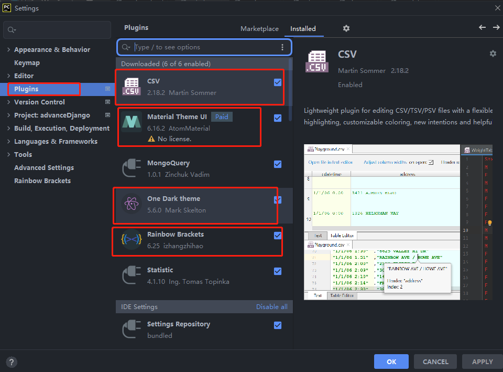Open Advanced Settings page

click(44, 168)
